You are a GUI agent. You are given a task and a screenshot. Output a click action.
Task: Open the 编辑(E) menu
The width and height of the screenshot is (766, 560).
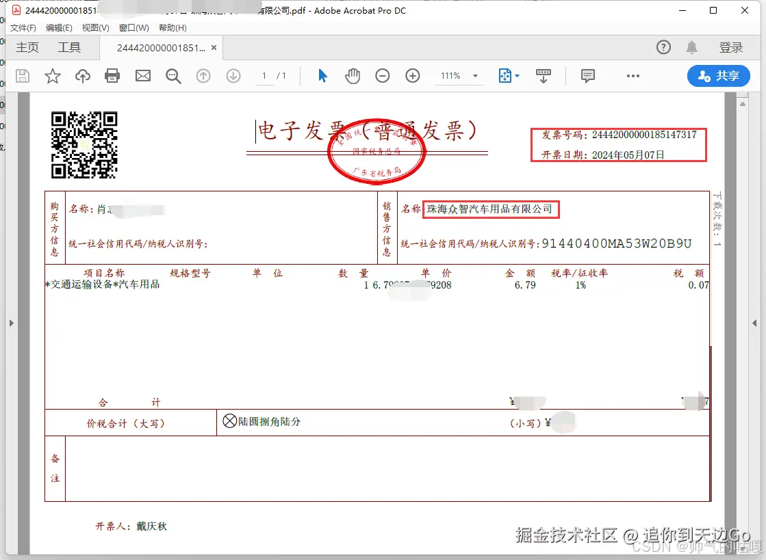[59, 28]
